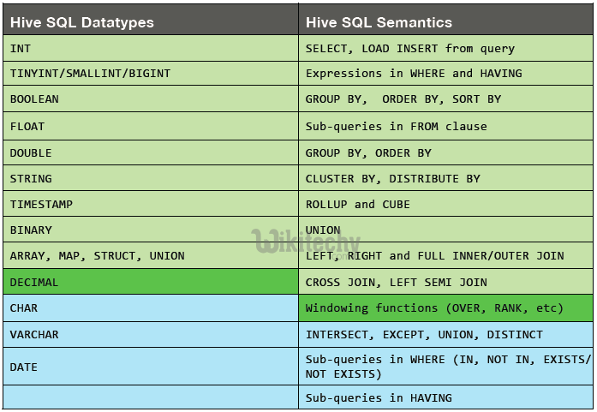Select the VARCHAR datatype cell
This screenshot has height=412, width=597.
coord(150,334)
